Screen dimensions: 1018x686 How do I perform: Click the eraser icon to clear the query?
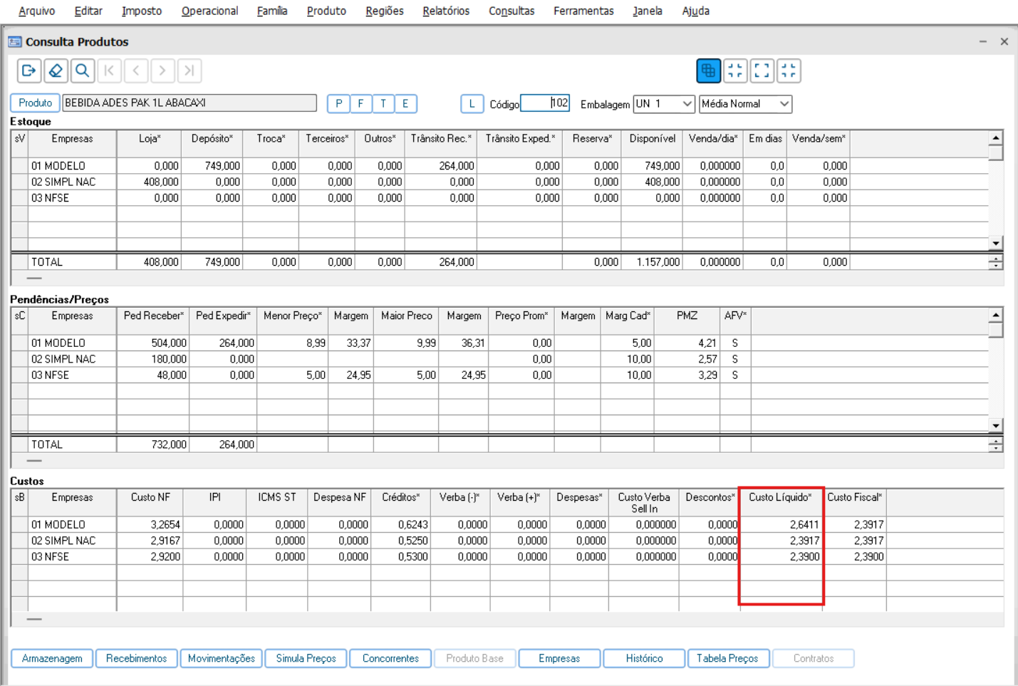(x=56, y=71)
